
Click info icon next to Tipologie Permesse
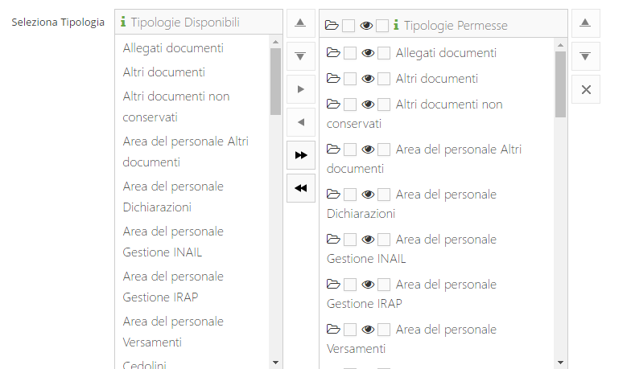point(396,25)
